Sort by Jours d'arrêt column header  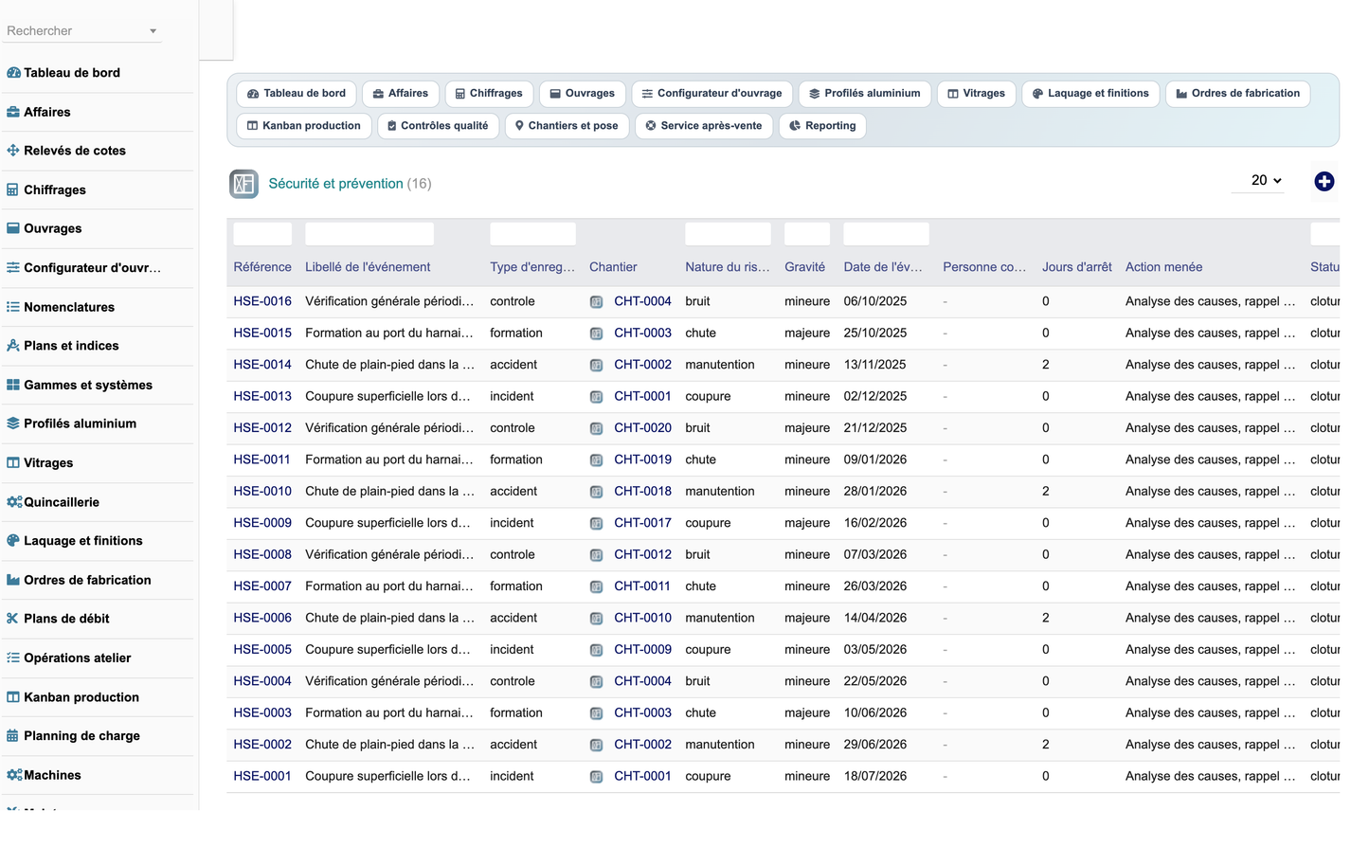pos(1076,267)
